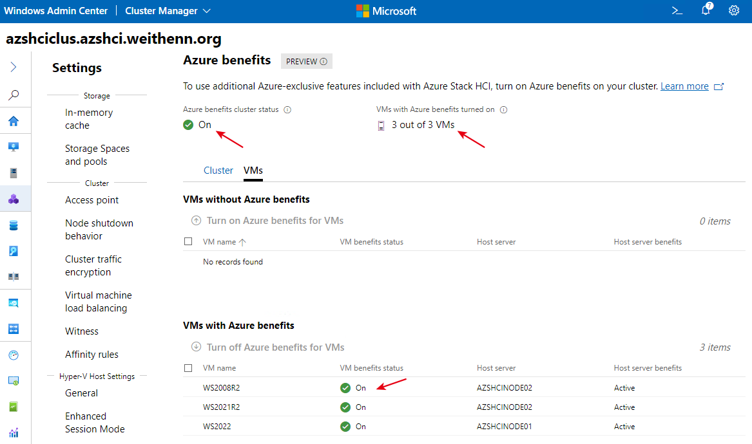This screenshot has width=752, height=444.
Task: Select all VMs without Azure benefits checkbox
Action: (x=188, y=241)
